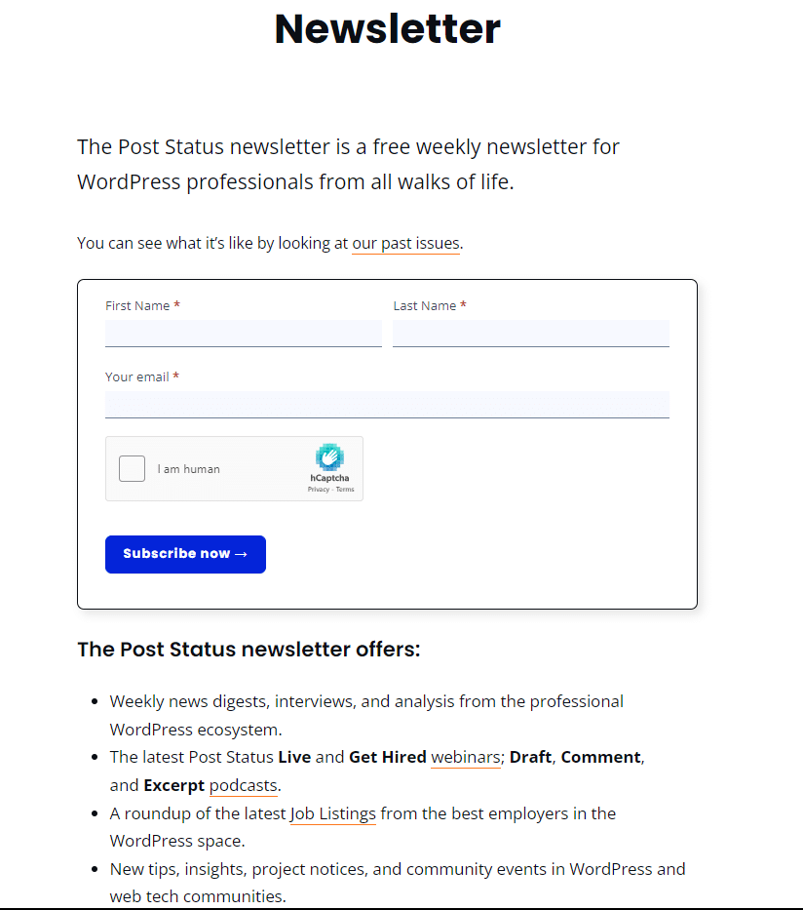This screenshot has height=910, width=803.
Task: Check the "I am human" checkbox
Action: 132,468
